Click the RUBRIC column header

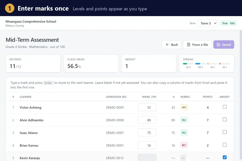pos(185,97)
